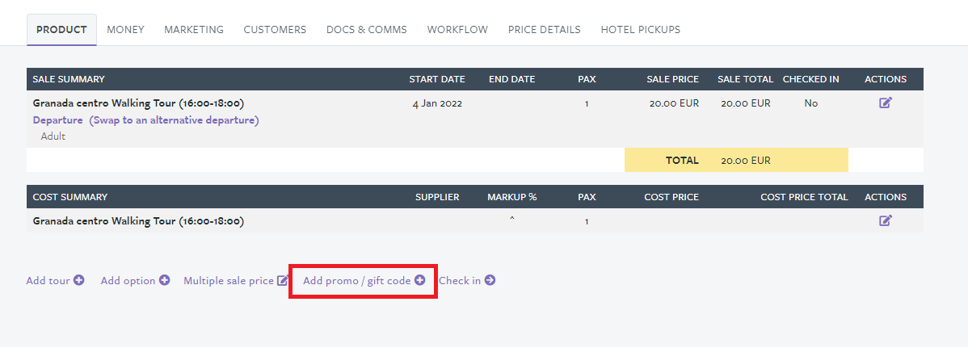
Task: Click the Check in link text
Action: coord(459,280)
